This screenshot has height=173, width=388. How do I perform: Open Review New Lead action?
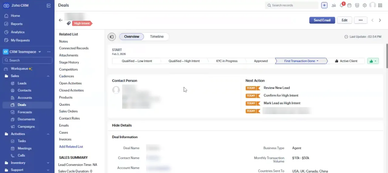pos(277,88)
